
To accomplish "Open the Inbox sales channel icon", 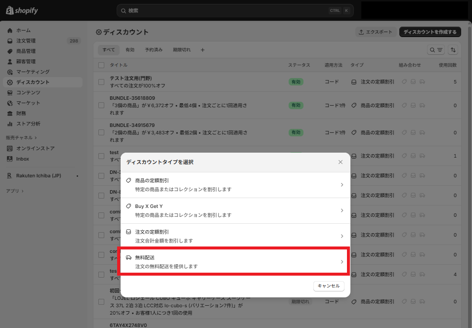I will [10, 159].
